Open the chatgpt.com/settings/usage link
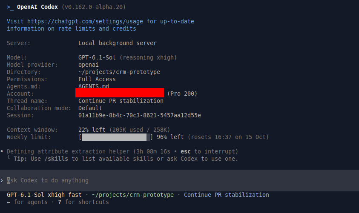This screenshot has height=213, width=359. point(85,22)
